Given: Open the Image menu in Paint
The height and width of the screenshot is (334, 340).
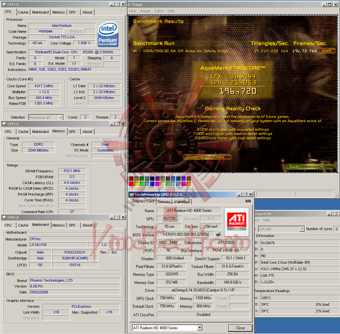Looking at the screenshot, I should coord(145,11).
